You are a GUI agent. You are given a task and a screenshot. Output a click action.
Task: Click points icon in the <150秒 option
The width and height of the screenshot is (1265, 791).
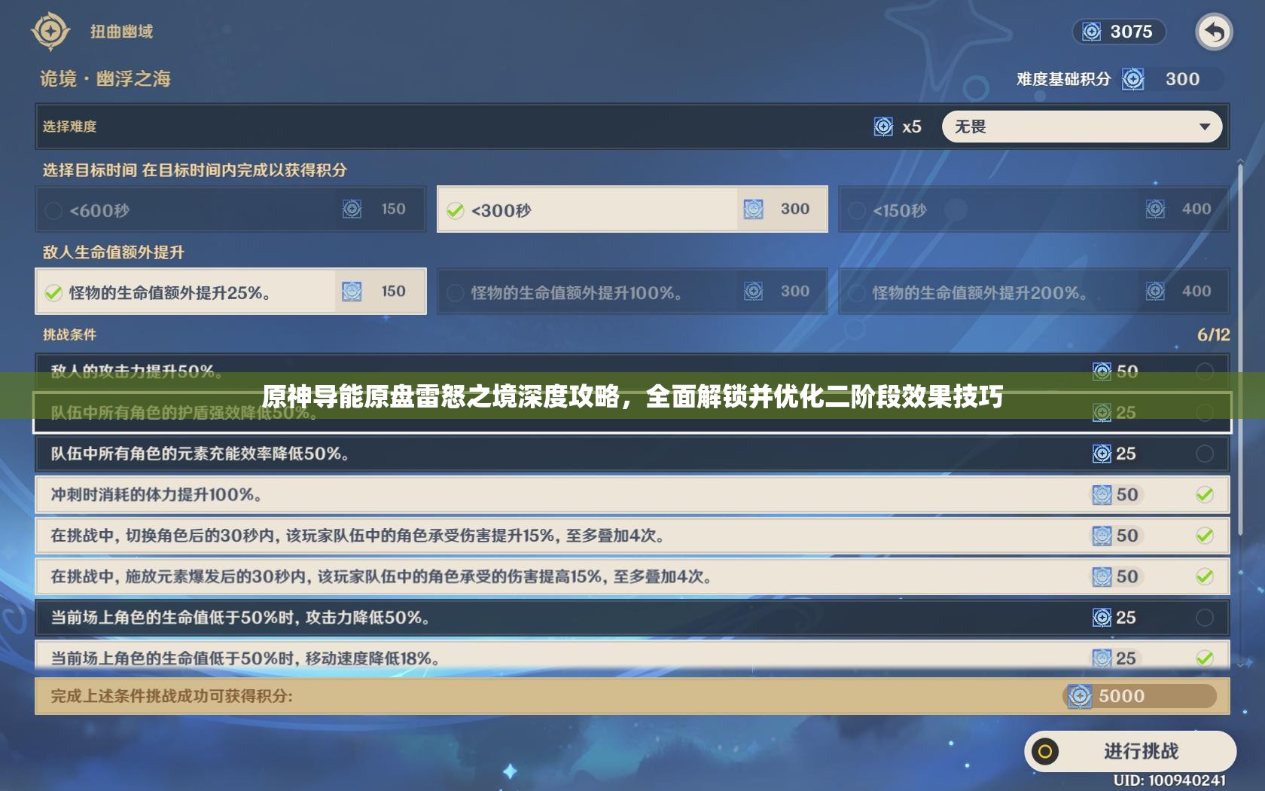tap(1155, 209)
